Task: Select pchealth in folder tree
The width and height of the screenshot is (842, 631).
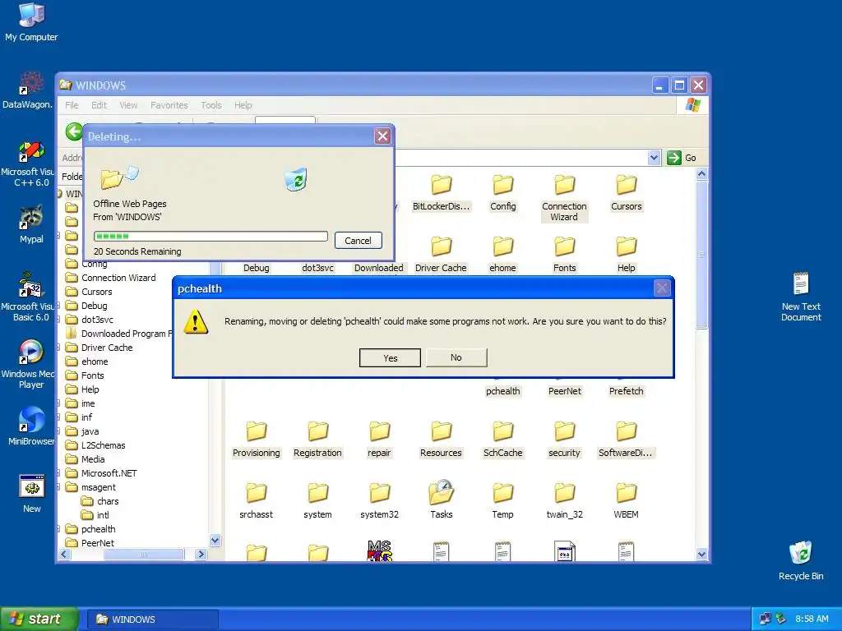Action: [90, 528]
